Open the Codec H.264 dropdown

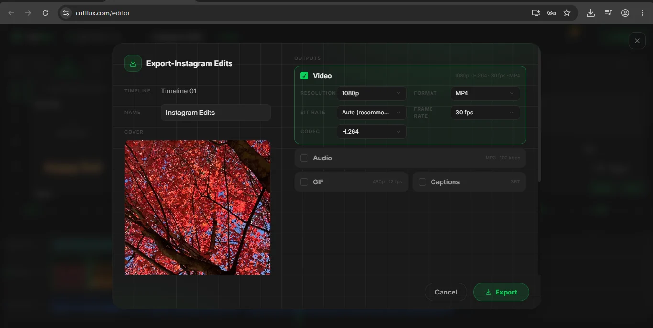point(372,131)
